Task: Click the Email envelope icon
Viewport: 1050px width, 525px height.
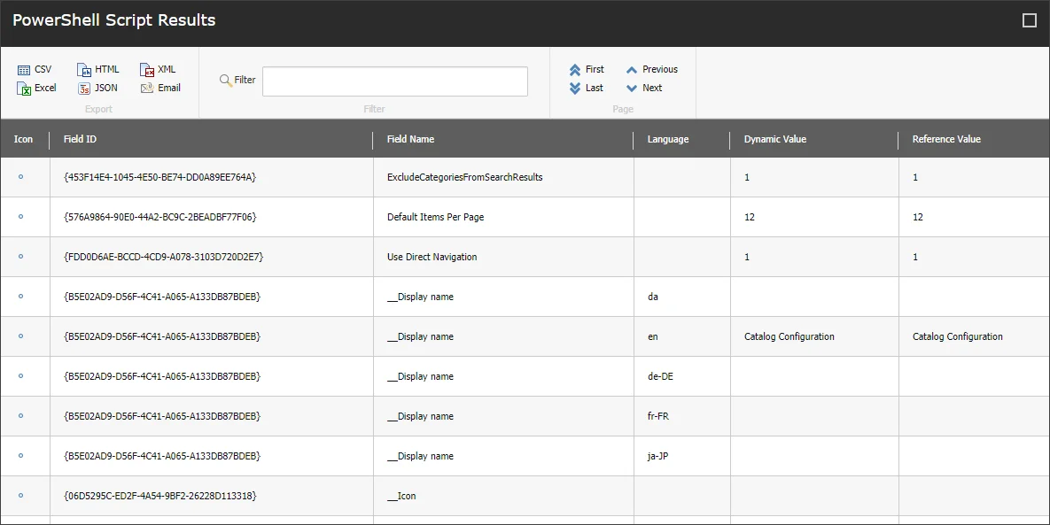Action: click(147, 88)
